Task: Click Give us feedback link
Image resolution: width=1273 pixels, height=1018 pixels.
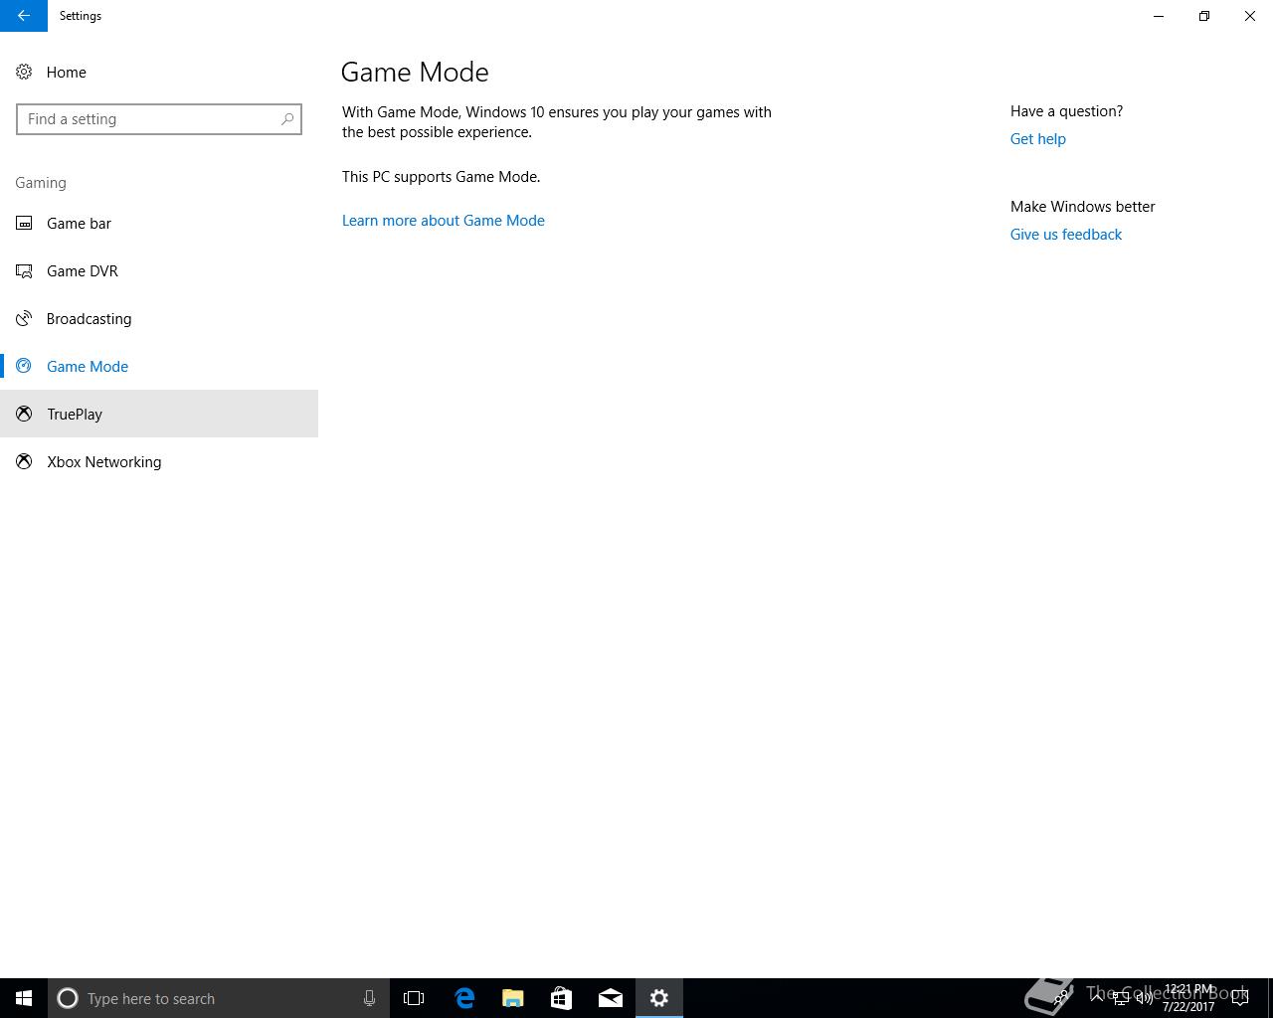Action: pos(1066,235)
